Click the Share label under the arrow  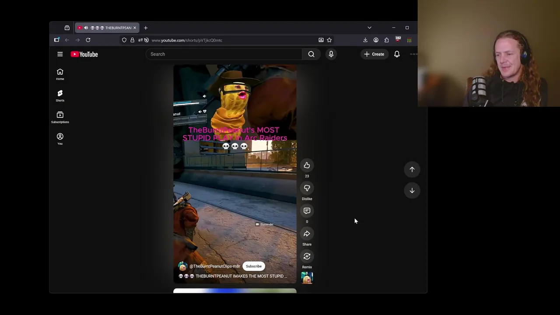(307, 244)
